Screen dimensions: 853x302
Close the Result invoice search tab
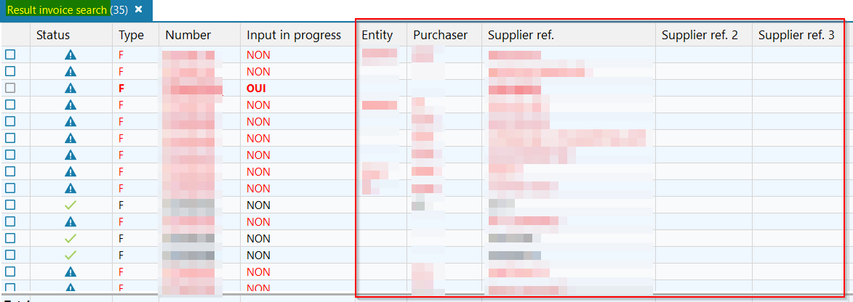pos(139,9)
